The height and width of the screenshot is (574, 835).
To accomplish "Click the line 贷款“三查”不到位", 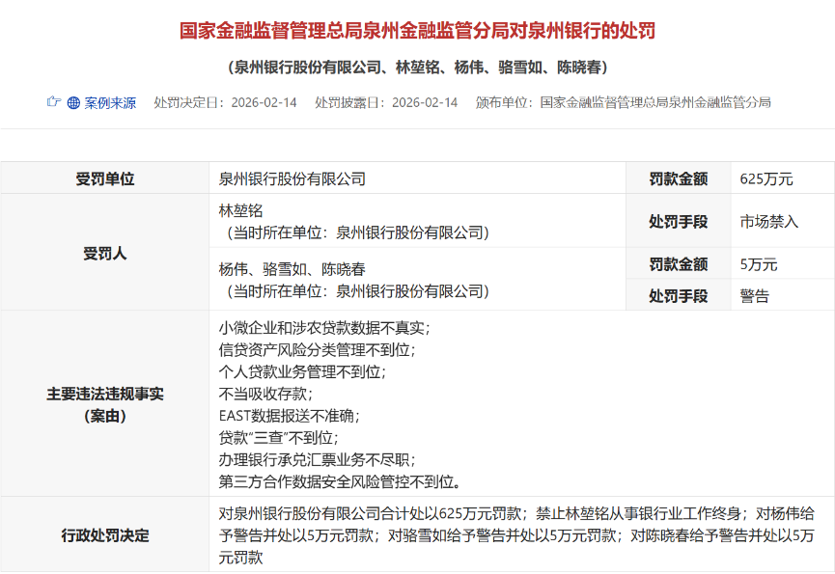I will 279,438.
